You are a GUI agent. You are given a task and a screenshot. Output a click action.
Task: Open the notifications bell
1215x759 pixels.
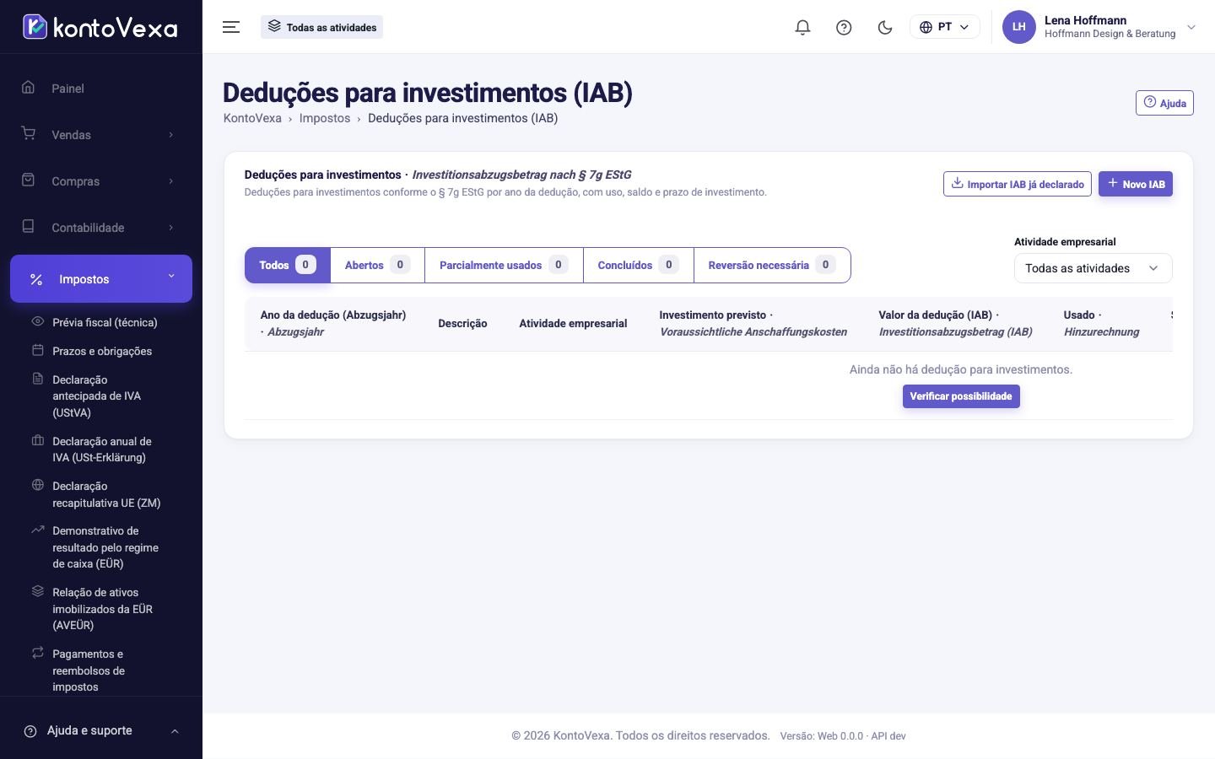pos(802,27)
